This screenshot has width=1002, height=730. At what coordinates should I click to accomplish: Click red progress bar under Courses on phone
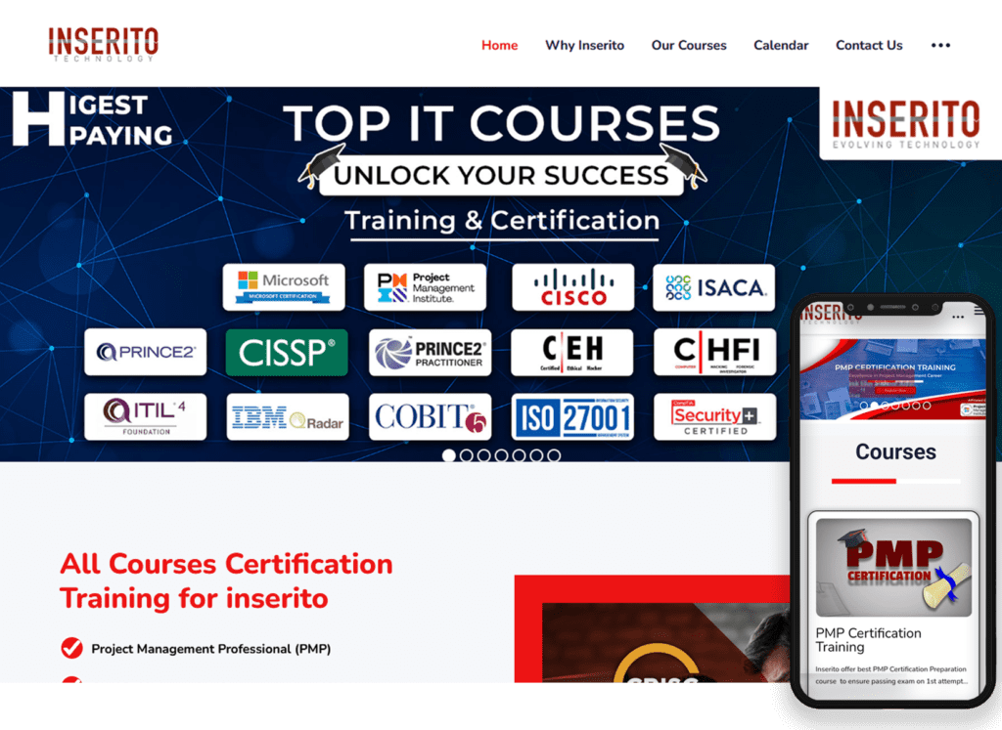pyautogui.click(x=863, y=481)
